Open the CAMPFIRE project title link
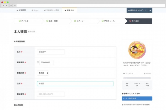The image size is (166, 110). click(137, 64)
